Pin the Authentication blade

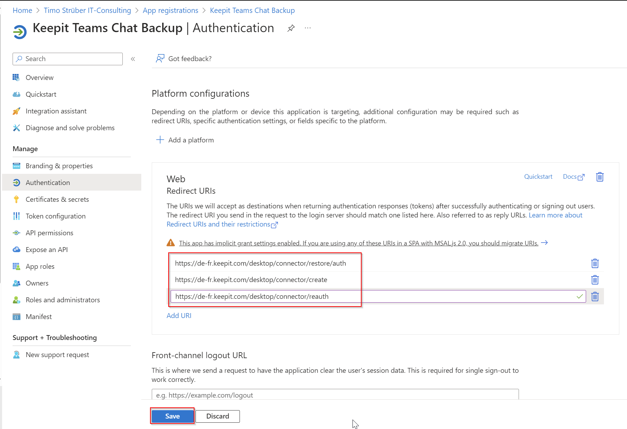coord(291,28)
